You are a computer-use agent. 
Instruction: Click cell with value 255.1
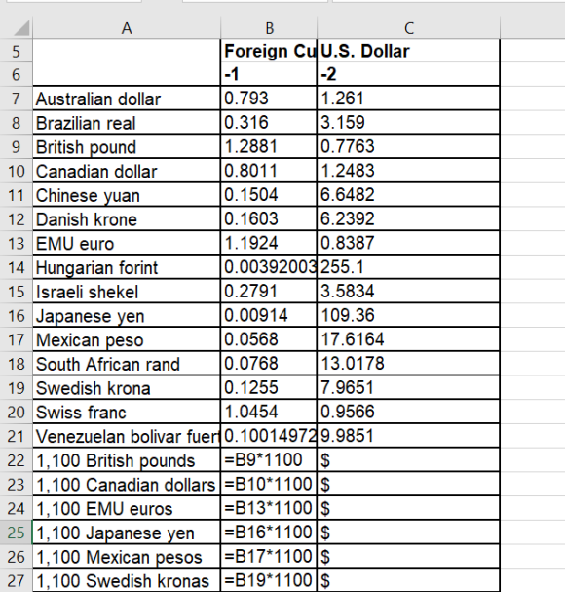[x=409, y=267]
